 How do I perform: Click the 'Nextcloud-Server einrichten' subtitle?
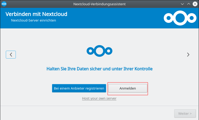(x=34, y=20)
